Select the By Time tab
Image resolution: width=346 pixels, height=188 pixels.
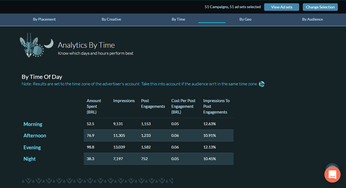point(178,19)
